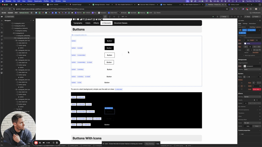262x147 pixels.
Task: Open the Blending mode dropdown
Action: (x=252, y=97)
